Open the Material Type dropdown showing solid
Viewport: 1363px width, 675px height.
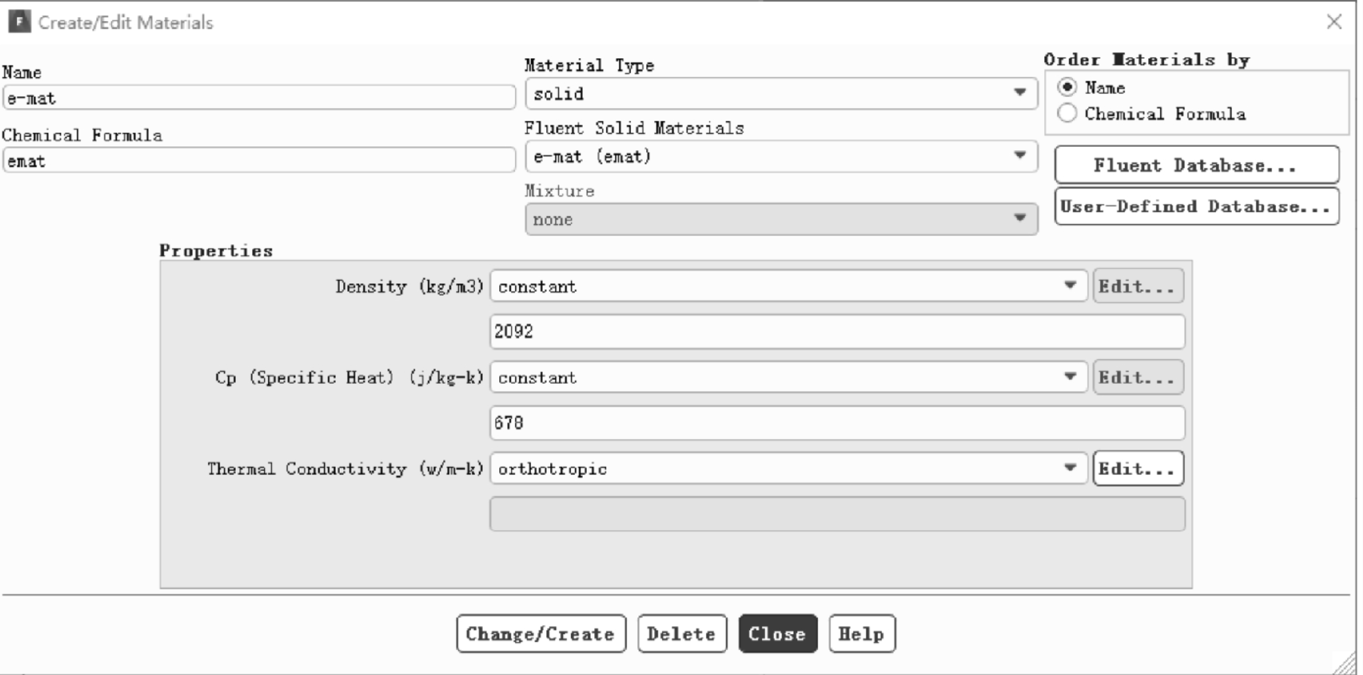[781, 93]
